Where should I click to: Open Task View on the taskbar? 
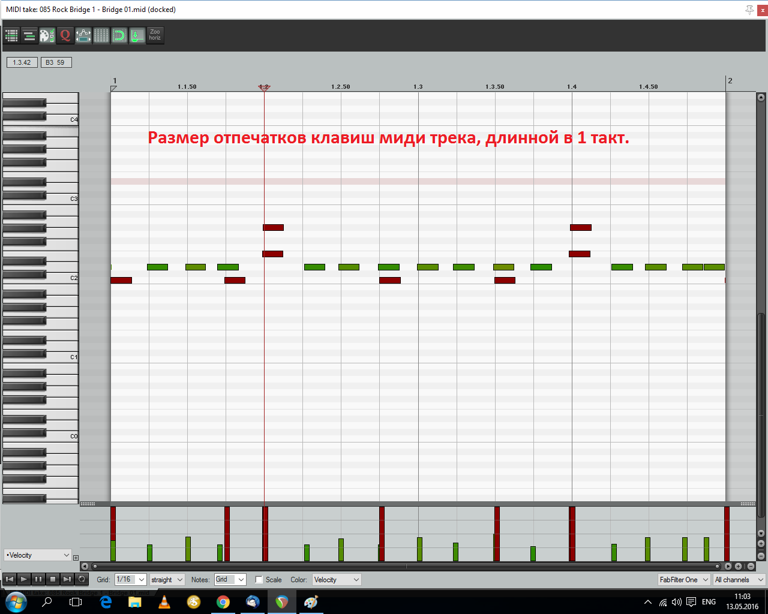pos(76,602)
